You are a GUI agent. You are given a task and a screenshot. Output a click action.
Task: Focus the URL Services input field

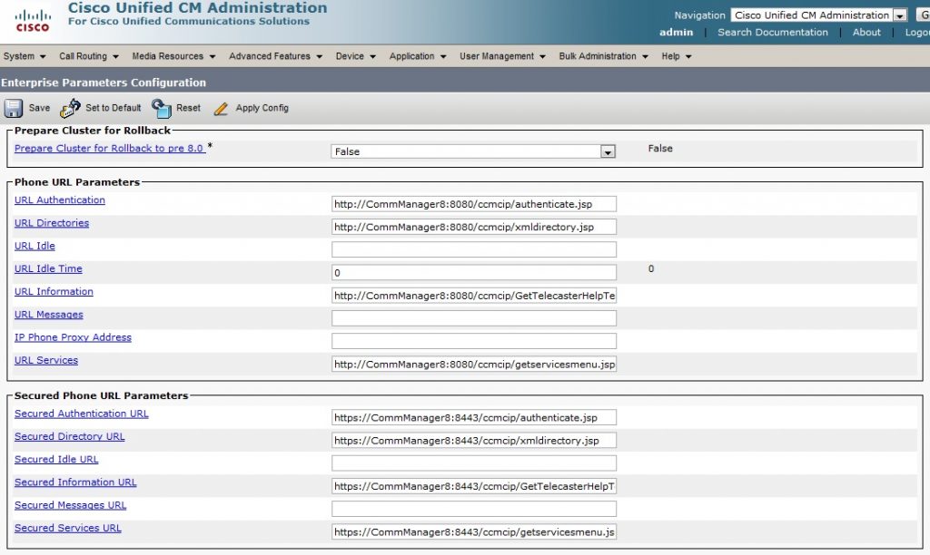pos(474,365)
